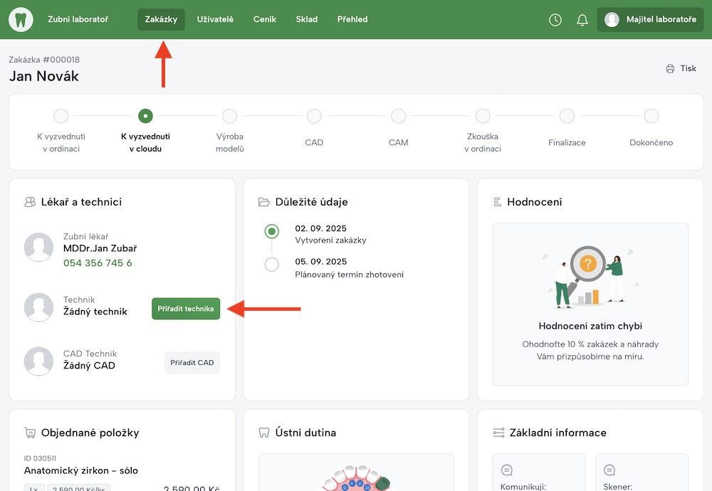Image resolution: width=712 pixels, height=491 pixels.
Task: Open the Zakázky menu tab
Action: [161, 20]
